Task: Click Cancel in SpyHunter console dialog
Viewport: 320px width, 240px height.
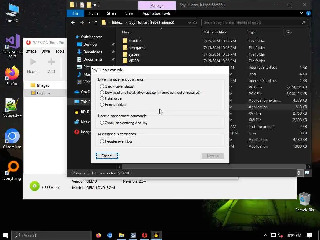Action: [x=107, y=156]
